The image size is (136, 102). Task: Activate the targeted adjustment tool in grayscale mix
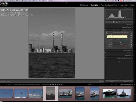click(107, 33)
